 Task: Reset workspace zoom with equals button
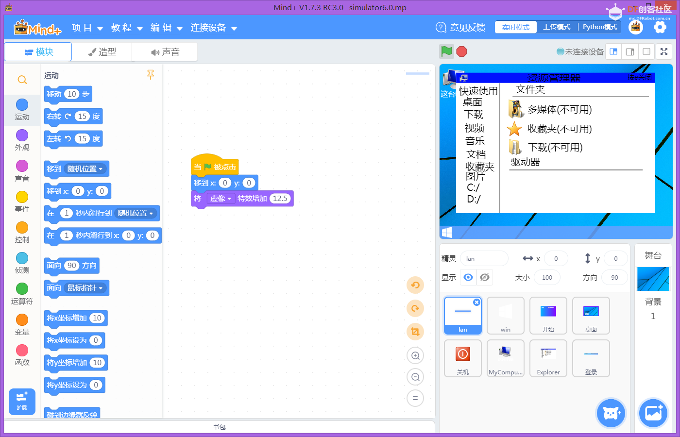pyautogui.click(x=415, y=398)
